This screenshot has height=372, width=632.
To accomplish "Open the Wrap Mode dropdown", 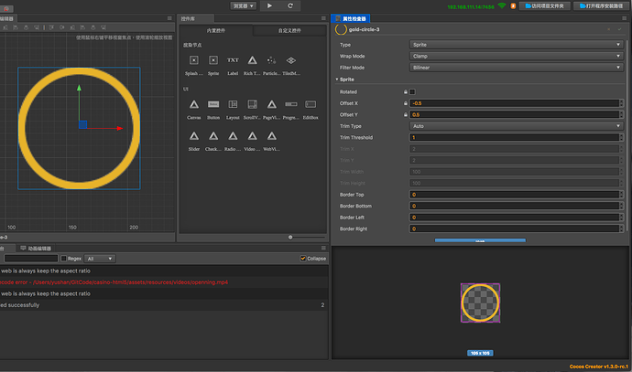I will click(517, 56).
